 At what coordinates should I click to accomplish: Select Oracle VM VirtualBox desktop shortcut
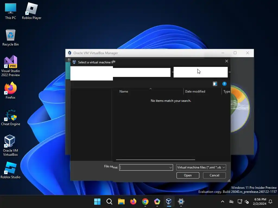point(11,145)
